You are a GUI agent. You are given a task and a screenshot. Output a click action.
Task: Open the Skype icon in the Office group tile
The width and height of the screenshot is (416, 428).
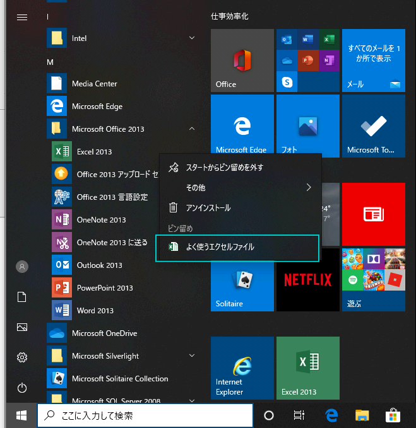coord(287,81)
